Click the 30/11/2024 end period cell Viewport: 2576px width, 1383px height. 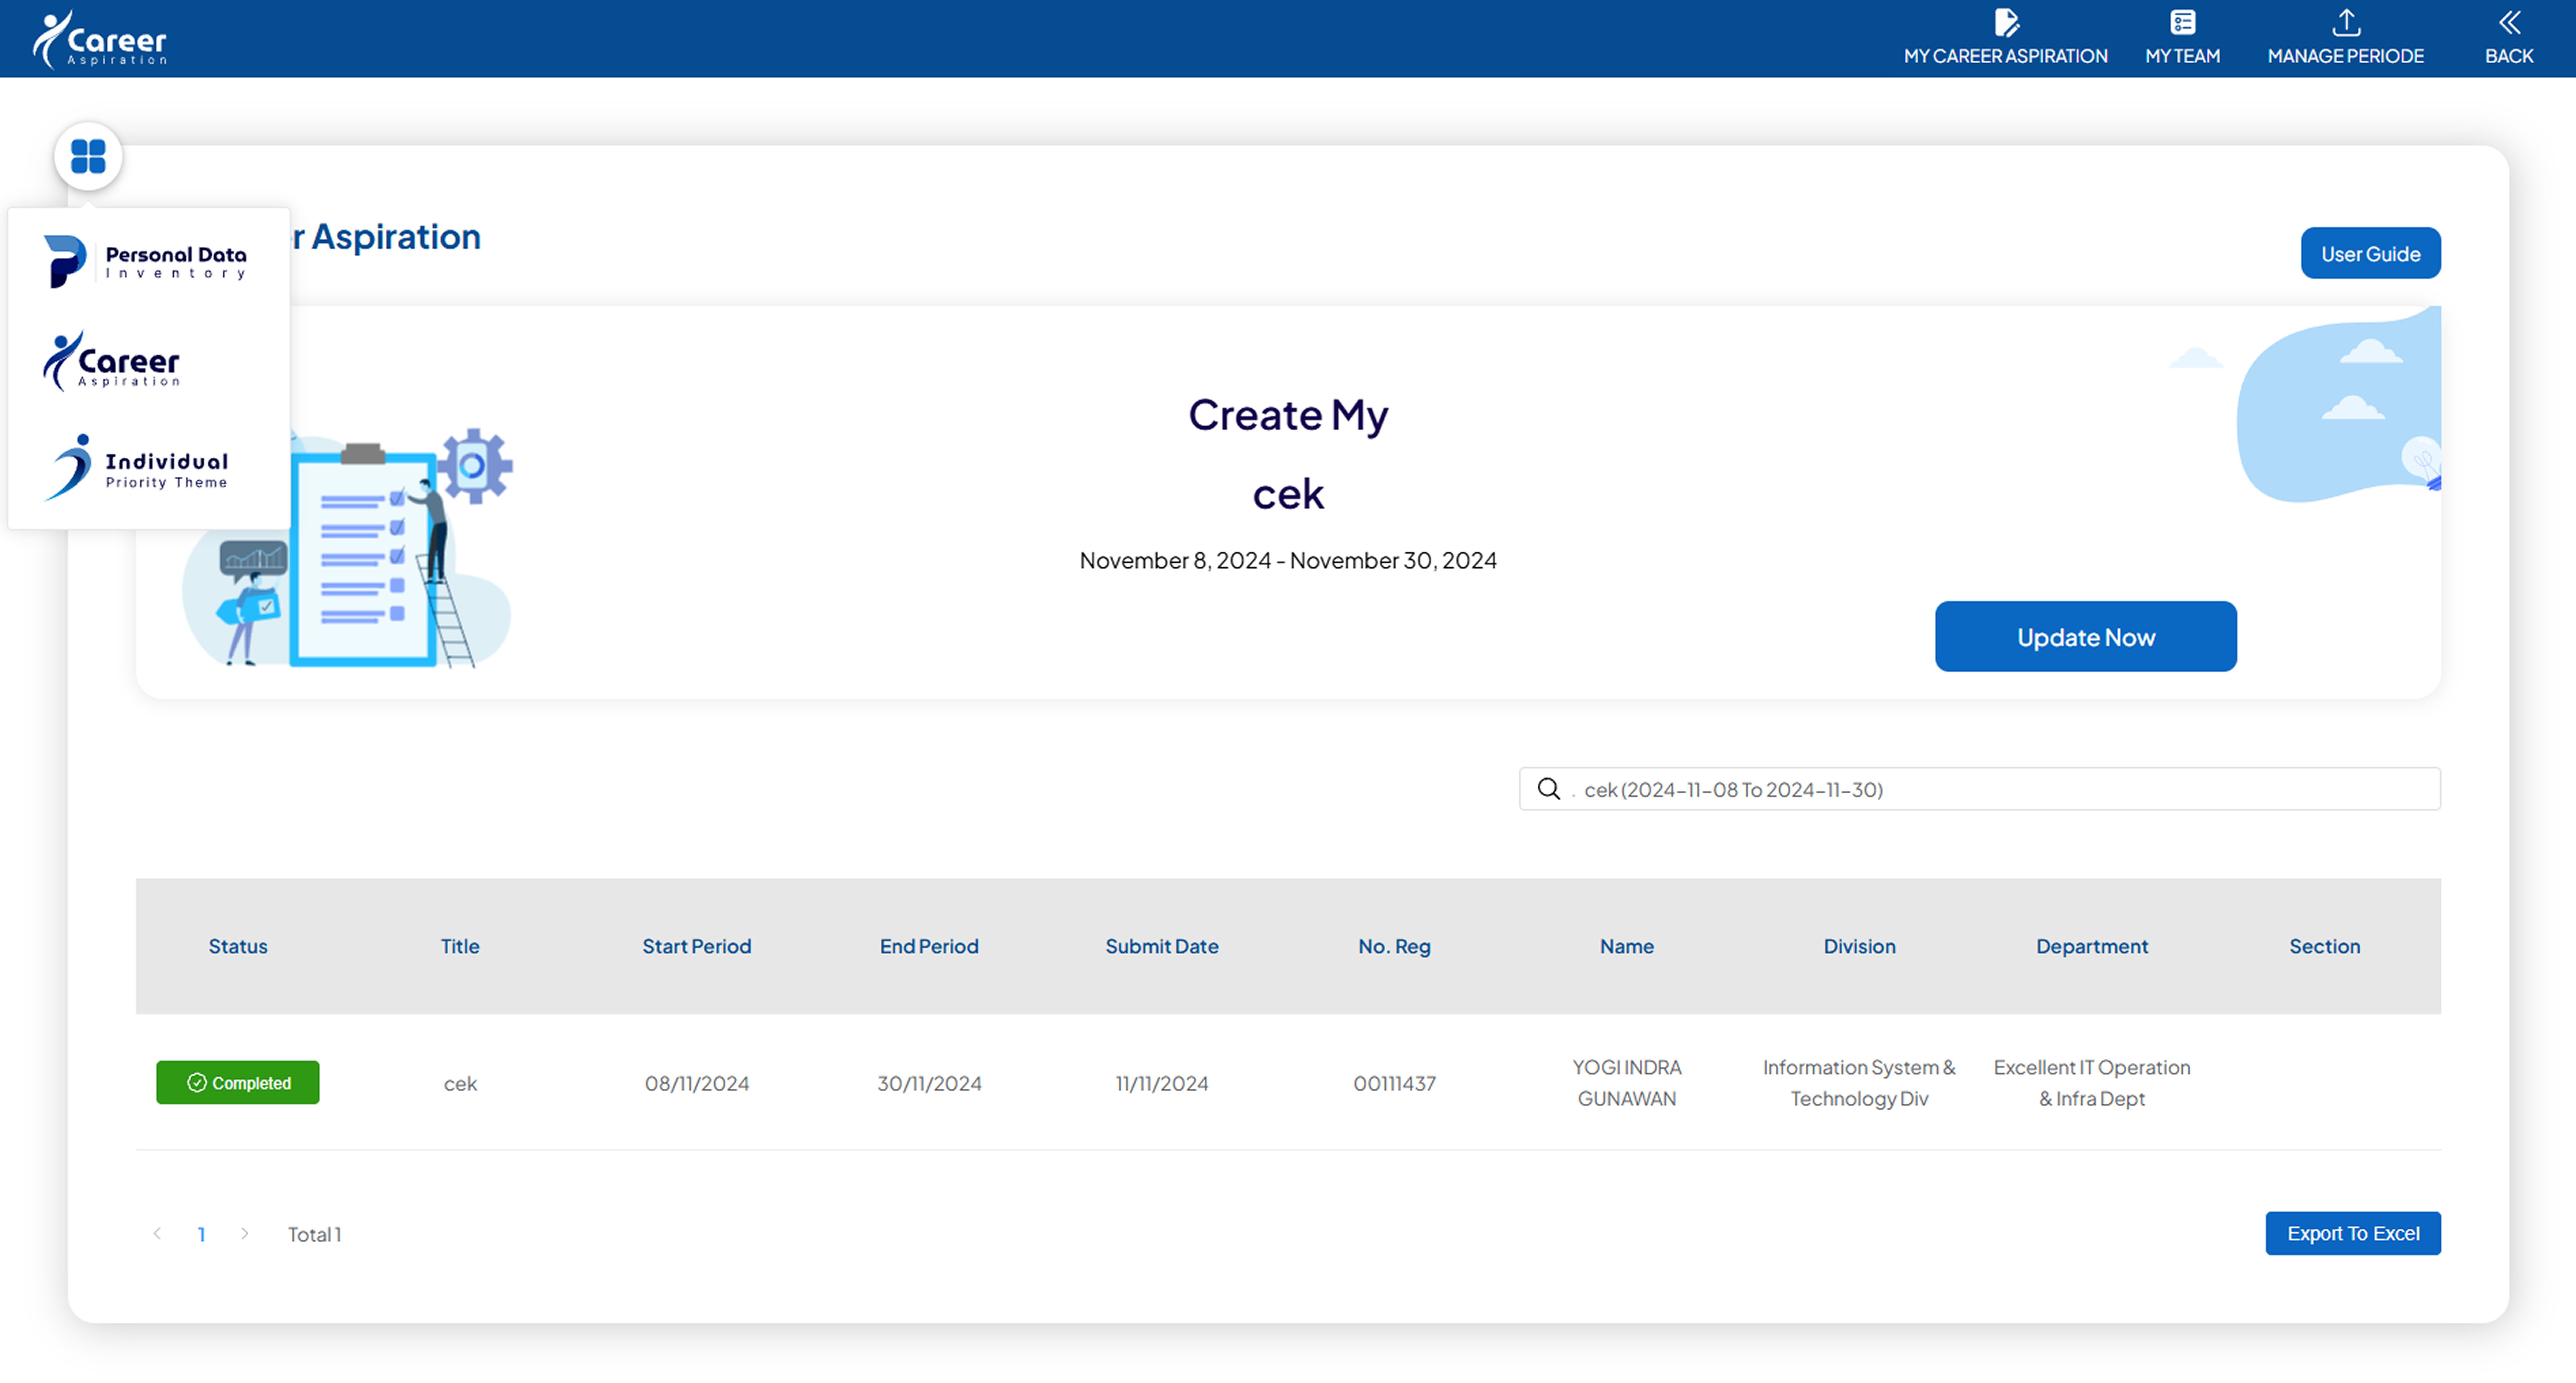click(x=929, y=1084)
